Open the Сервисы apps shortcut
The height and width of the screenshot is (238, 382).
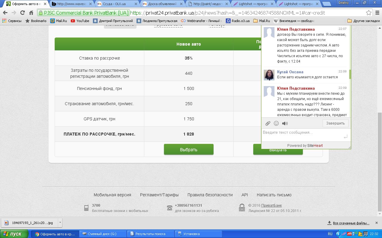coord(12,21)
